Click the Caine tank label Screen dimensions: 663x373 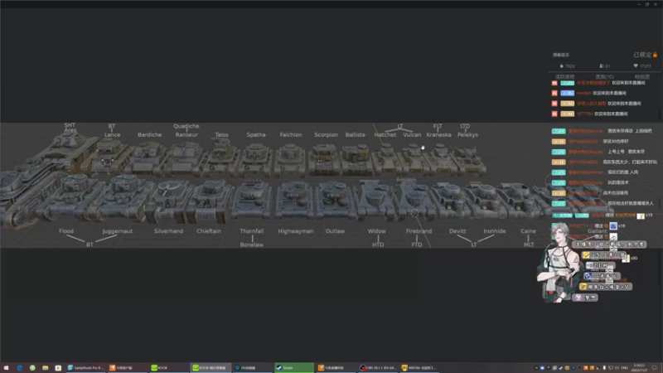click(528, 231)
